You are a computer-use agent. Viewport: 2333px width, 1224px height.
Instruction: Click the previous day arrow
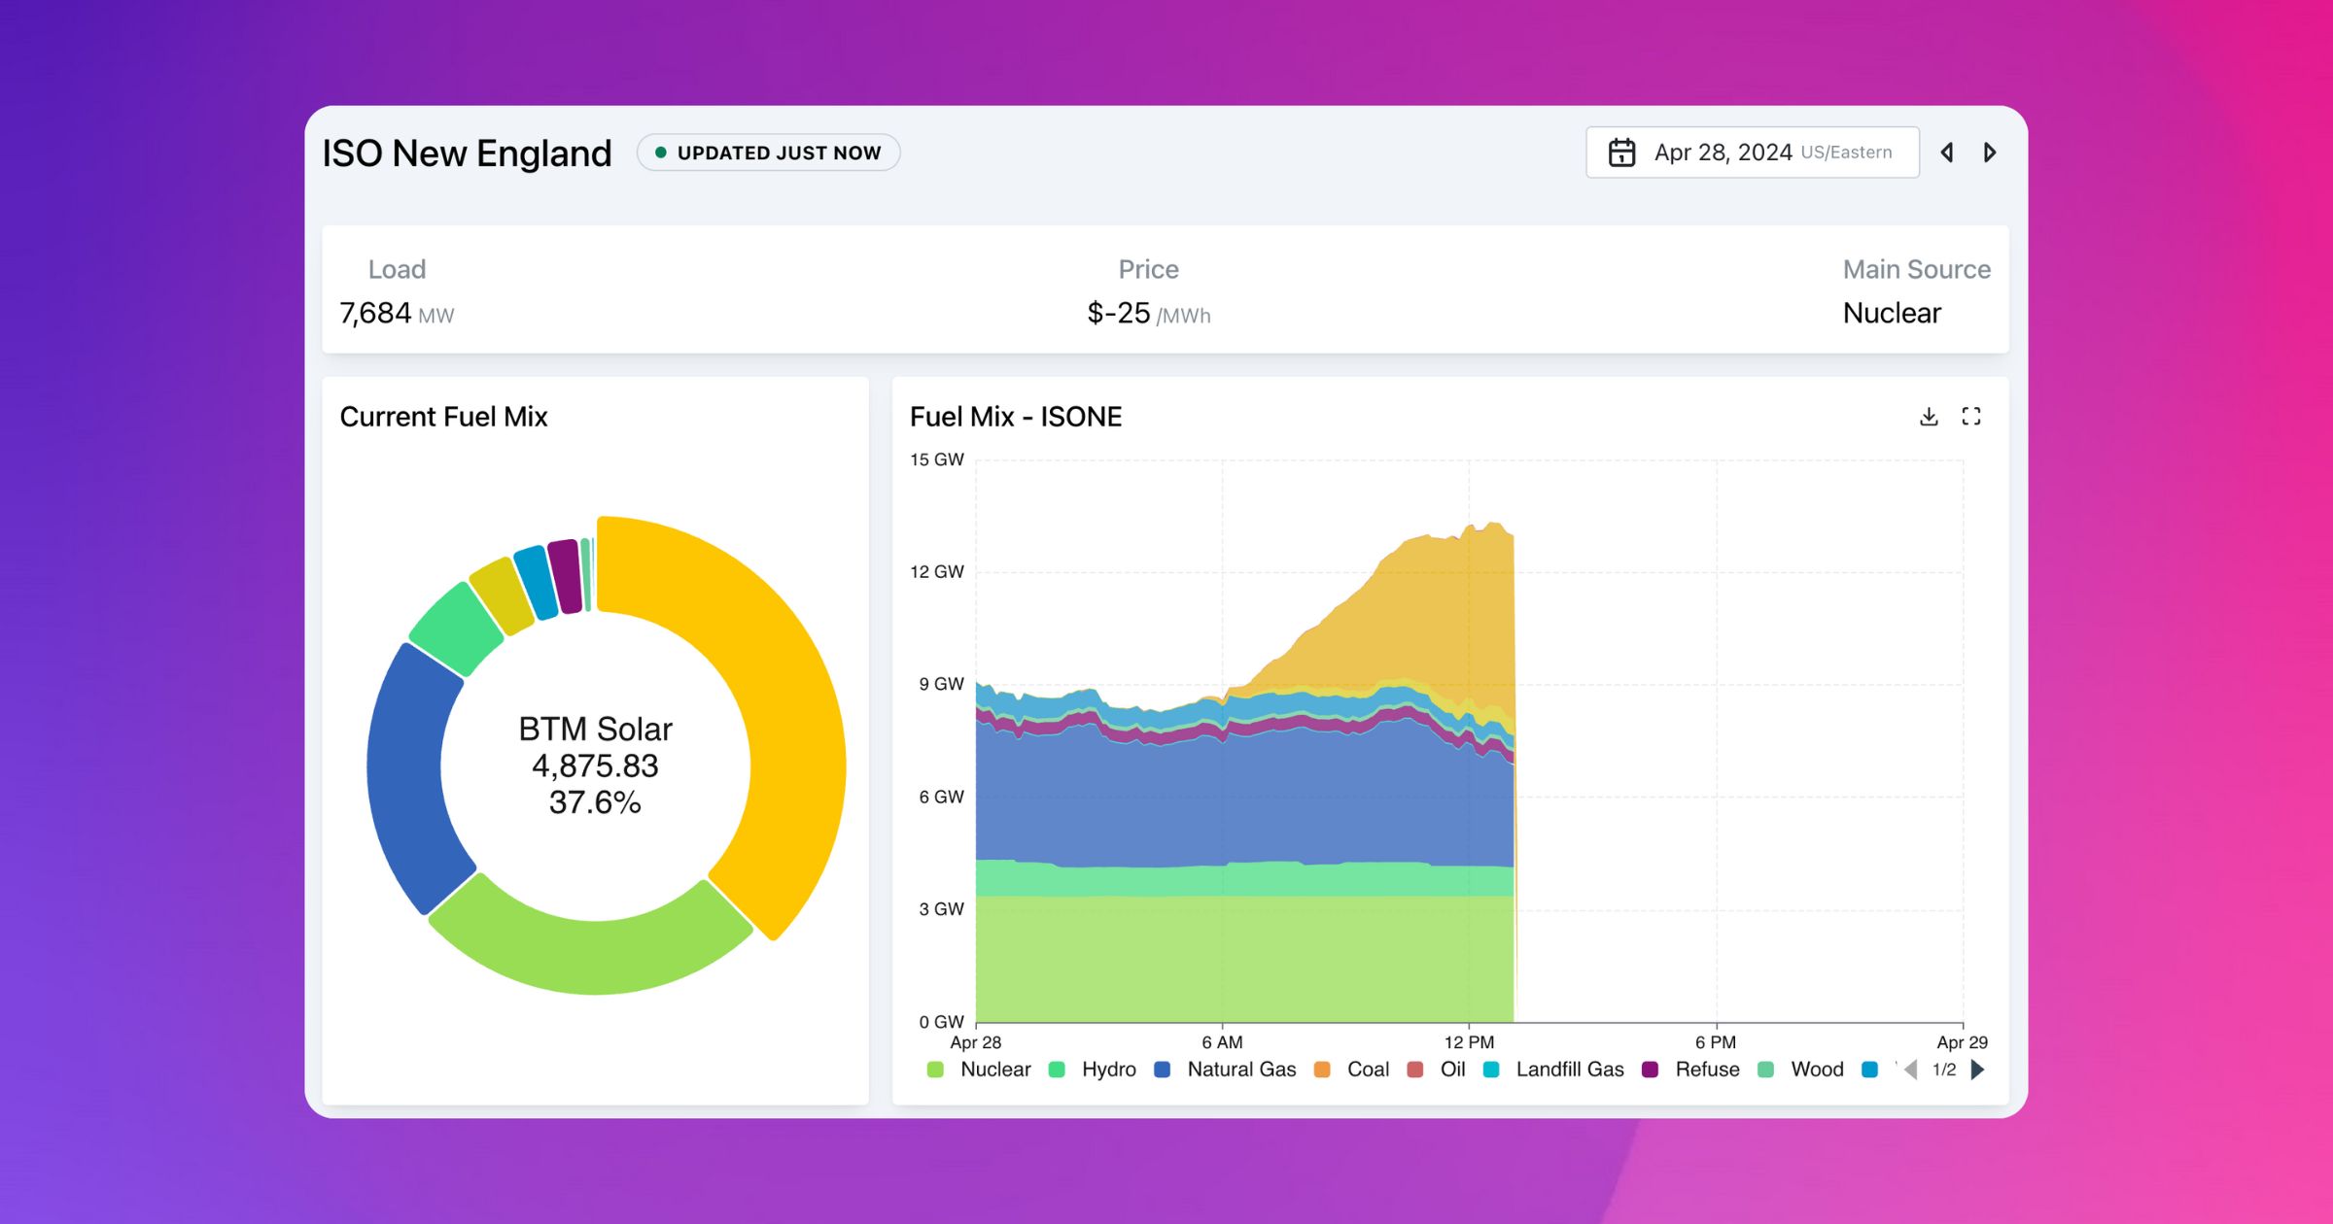[x=1947, y=153]
